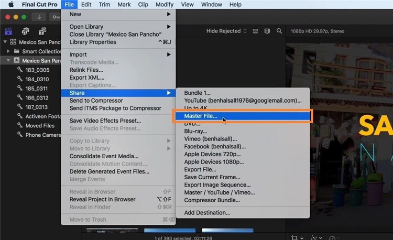Viewport: 393px width, 240px height.
Task: Open browser search magnifier
Action: click(279, 31)
